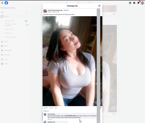Select the Reels filter
This screenshot has height=123, width=145.
coord(14,46)
